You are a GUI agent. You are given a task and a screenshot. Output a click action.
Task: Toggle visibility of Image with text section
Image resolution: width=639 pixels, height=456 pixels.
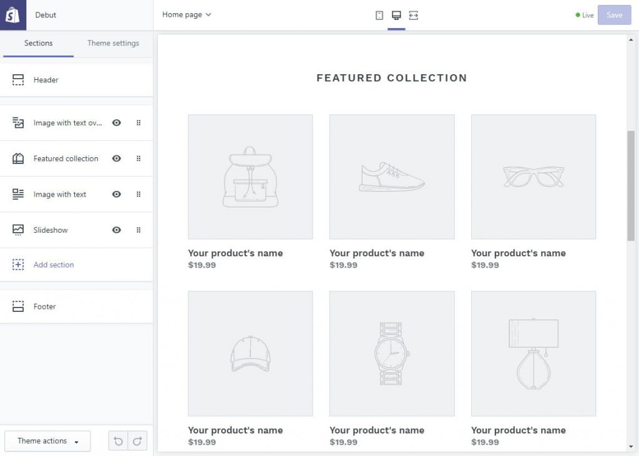[x=117, y=195]
